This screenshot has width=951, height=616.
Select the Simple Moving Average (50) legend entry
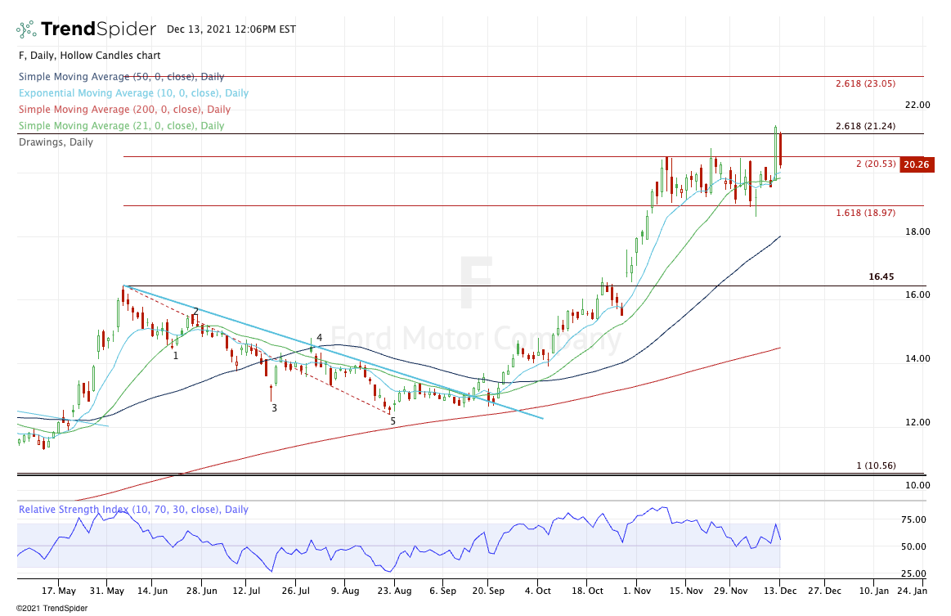(x=121, y=76)
